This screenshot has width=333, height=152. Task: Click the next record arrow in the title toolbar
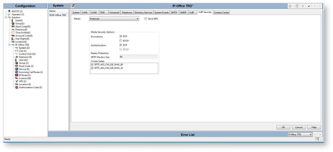click(x=320, y=6)
